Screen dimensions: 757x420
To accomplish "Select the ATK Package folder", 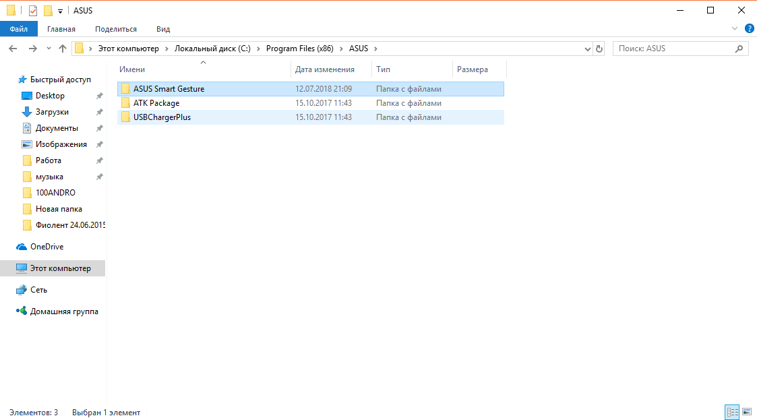I will tap(156, 103).
